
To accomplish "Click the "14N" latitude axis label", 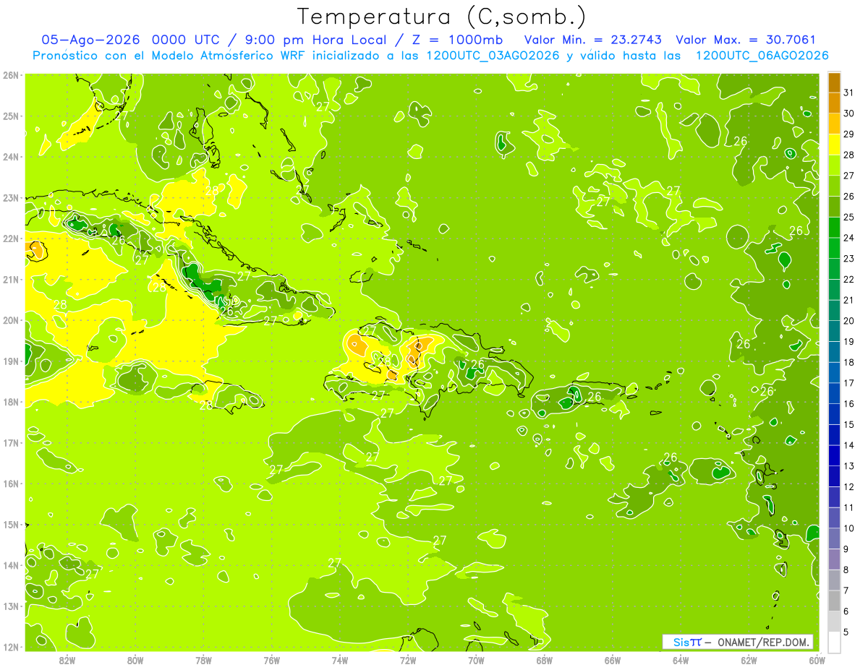I will click(x=12, y=565).
